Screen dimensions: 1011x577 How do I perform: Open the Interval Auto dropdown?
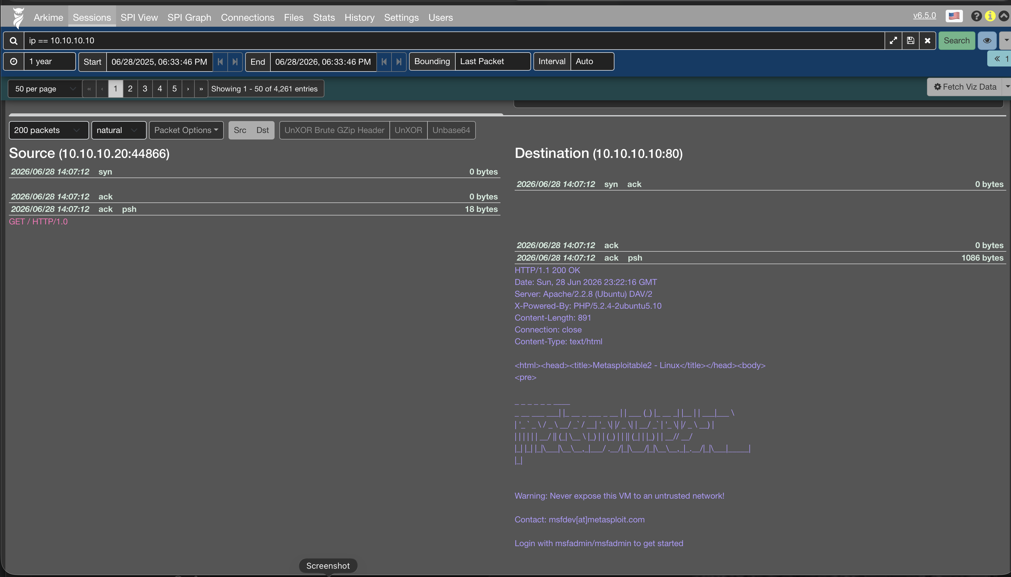pos(592,61)
